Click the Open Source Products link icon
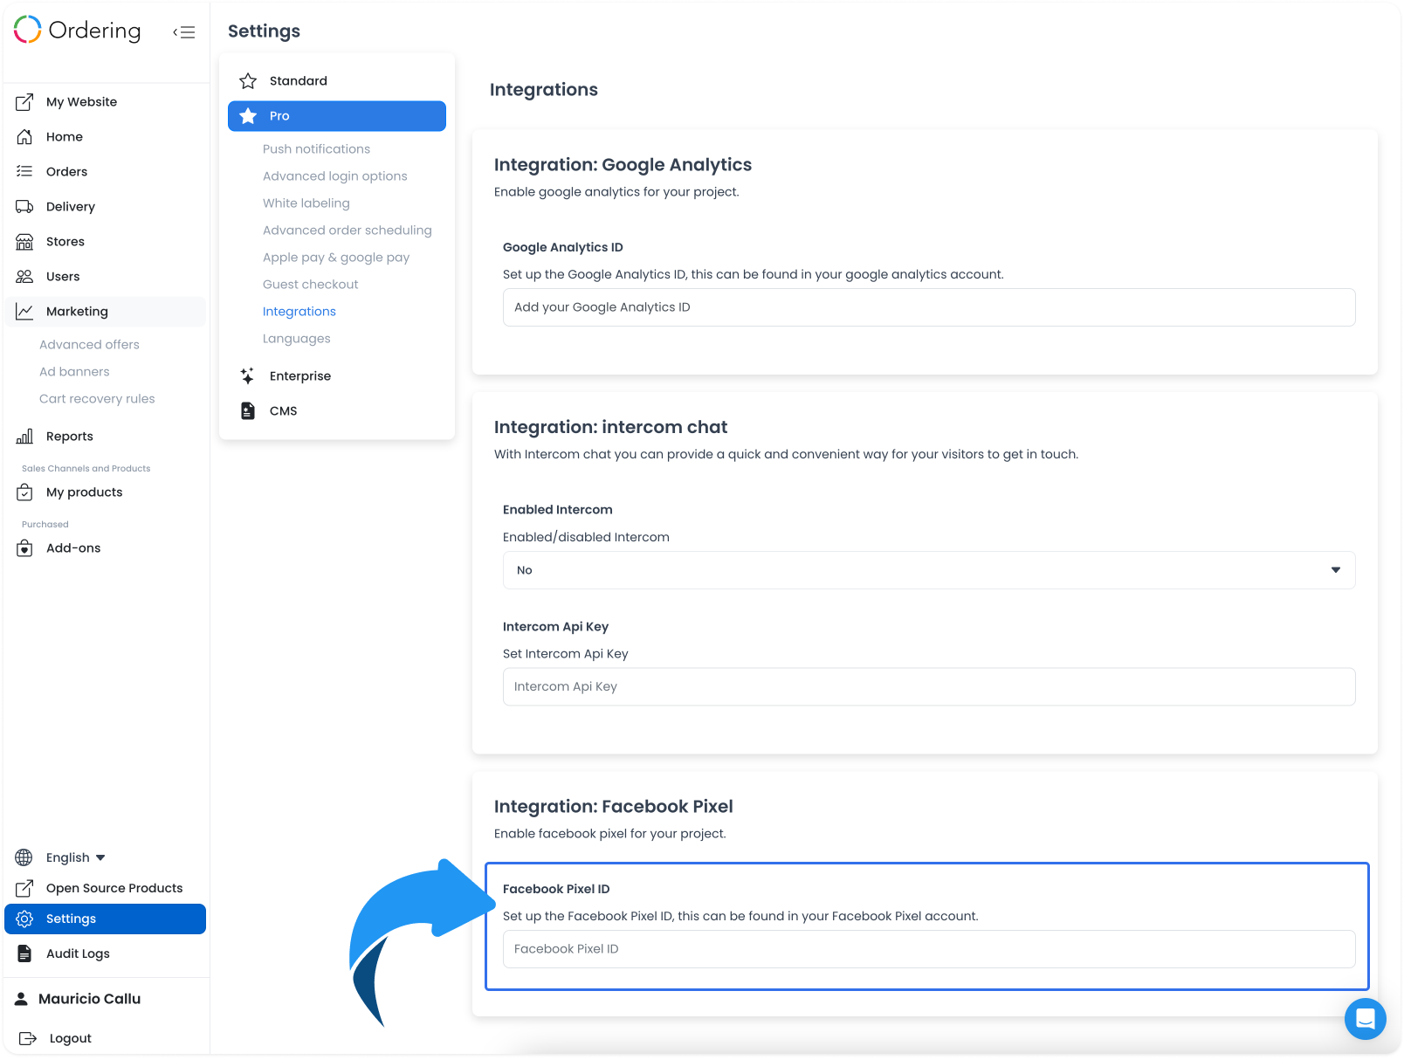 [x=24, y=888]
